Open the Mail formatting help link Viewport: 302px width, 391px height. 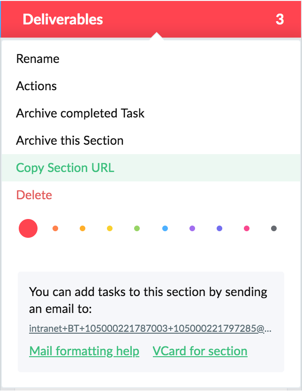click(84, 351)
